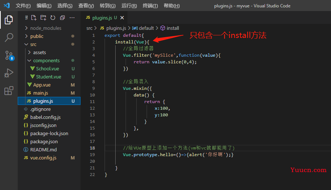Click the JS icon beside vue.config.js
The image size is (331, 190).
(26, 158)
